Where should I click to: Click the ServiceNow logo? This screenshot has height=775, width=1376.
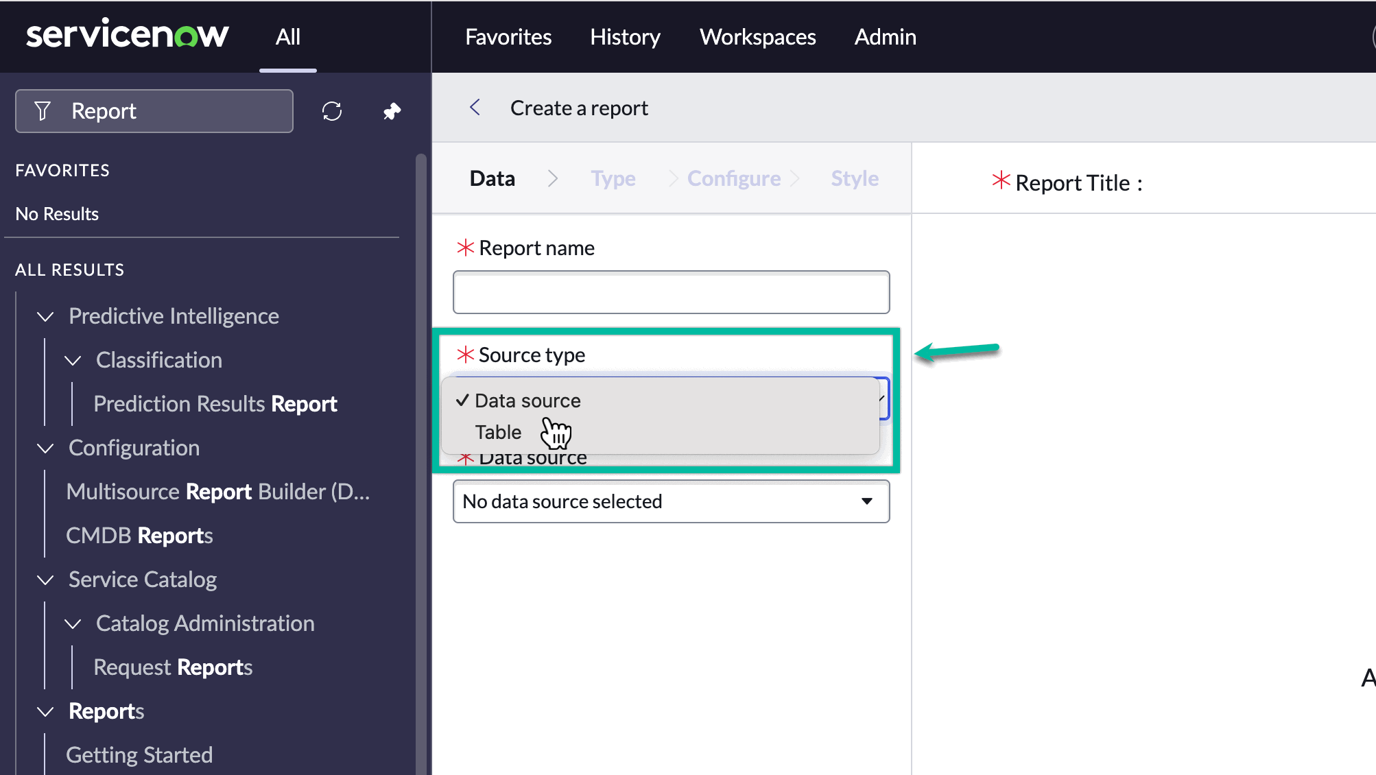click(x=127, y=35)
